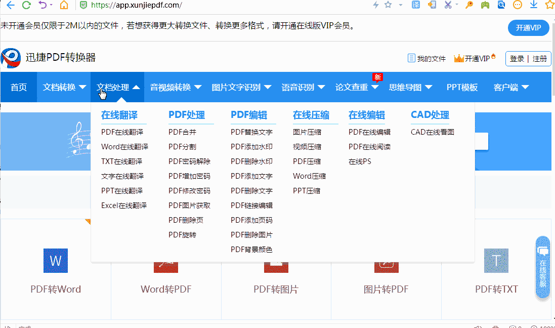The width and height of the screenshot is (555, 328).
Task: Open the PDF转TXT tile icon
Action: click(x=496, y=261)
